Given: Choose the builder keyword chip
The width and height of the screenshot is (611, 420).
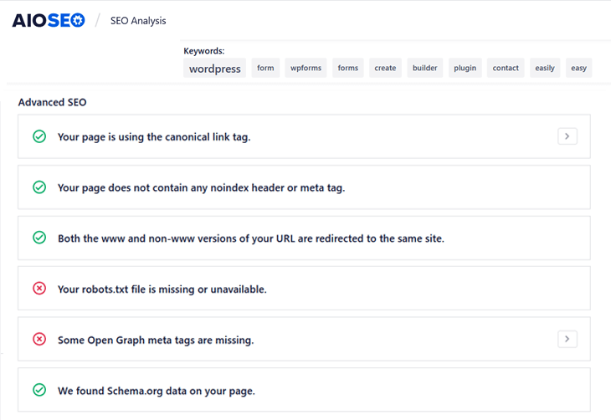Looking at the screenshot, I should click(x=424, y=68).
